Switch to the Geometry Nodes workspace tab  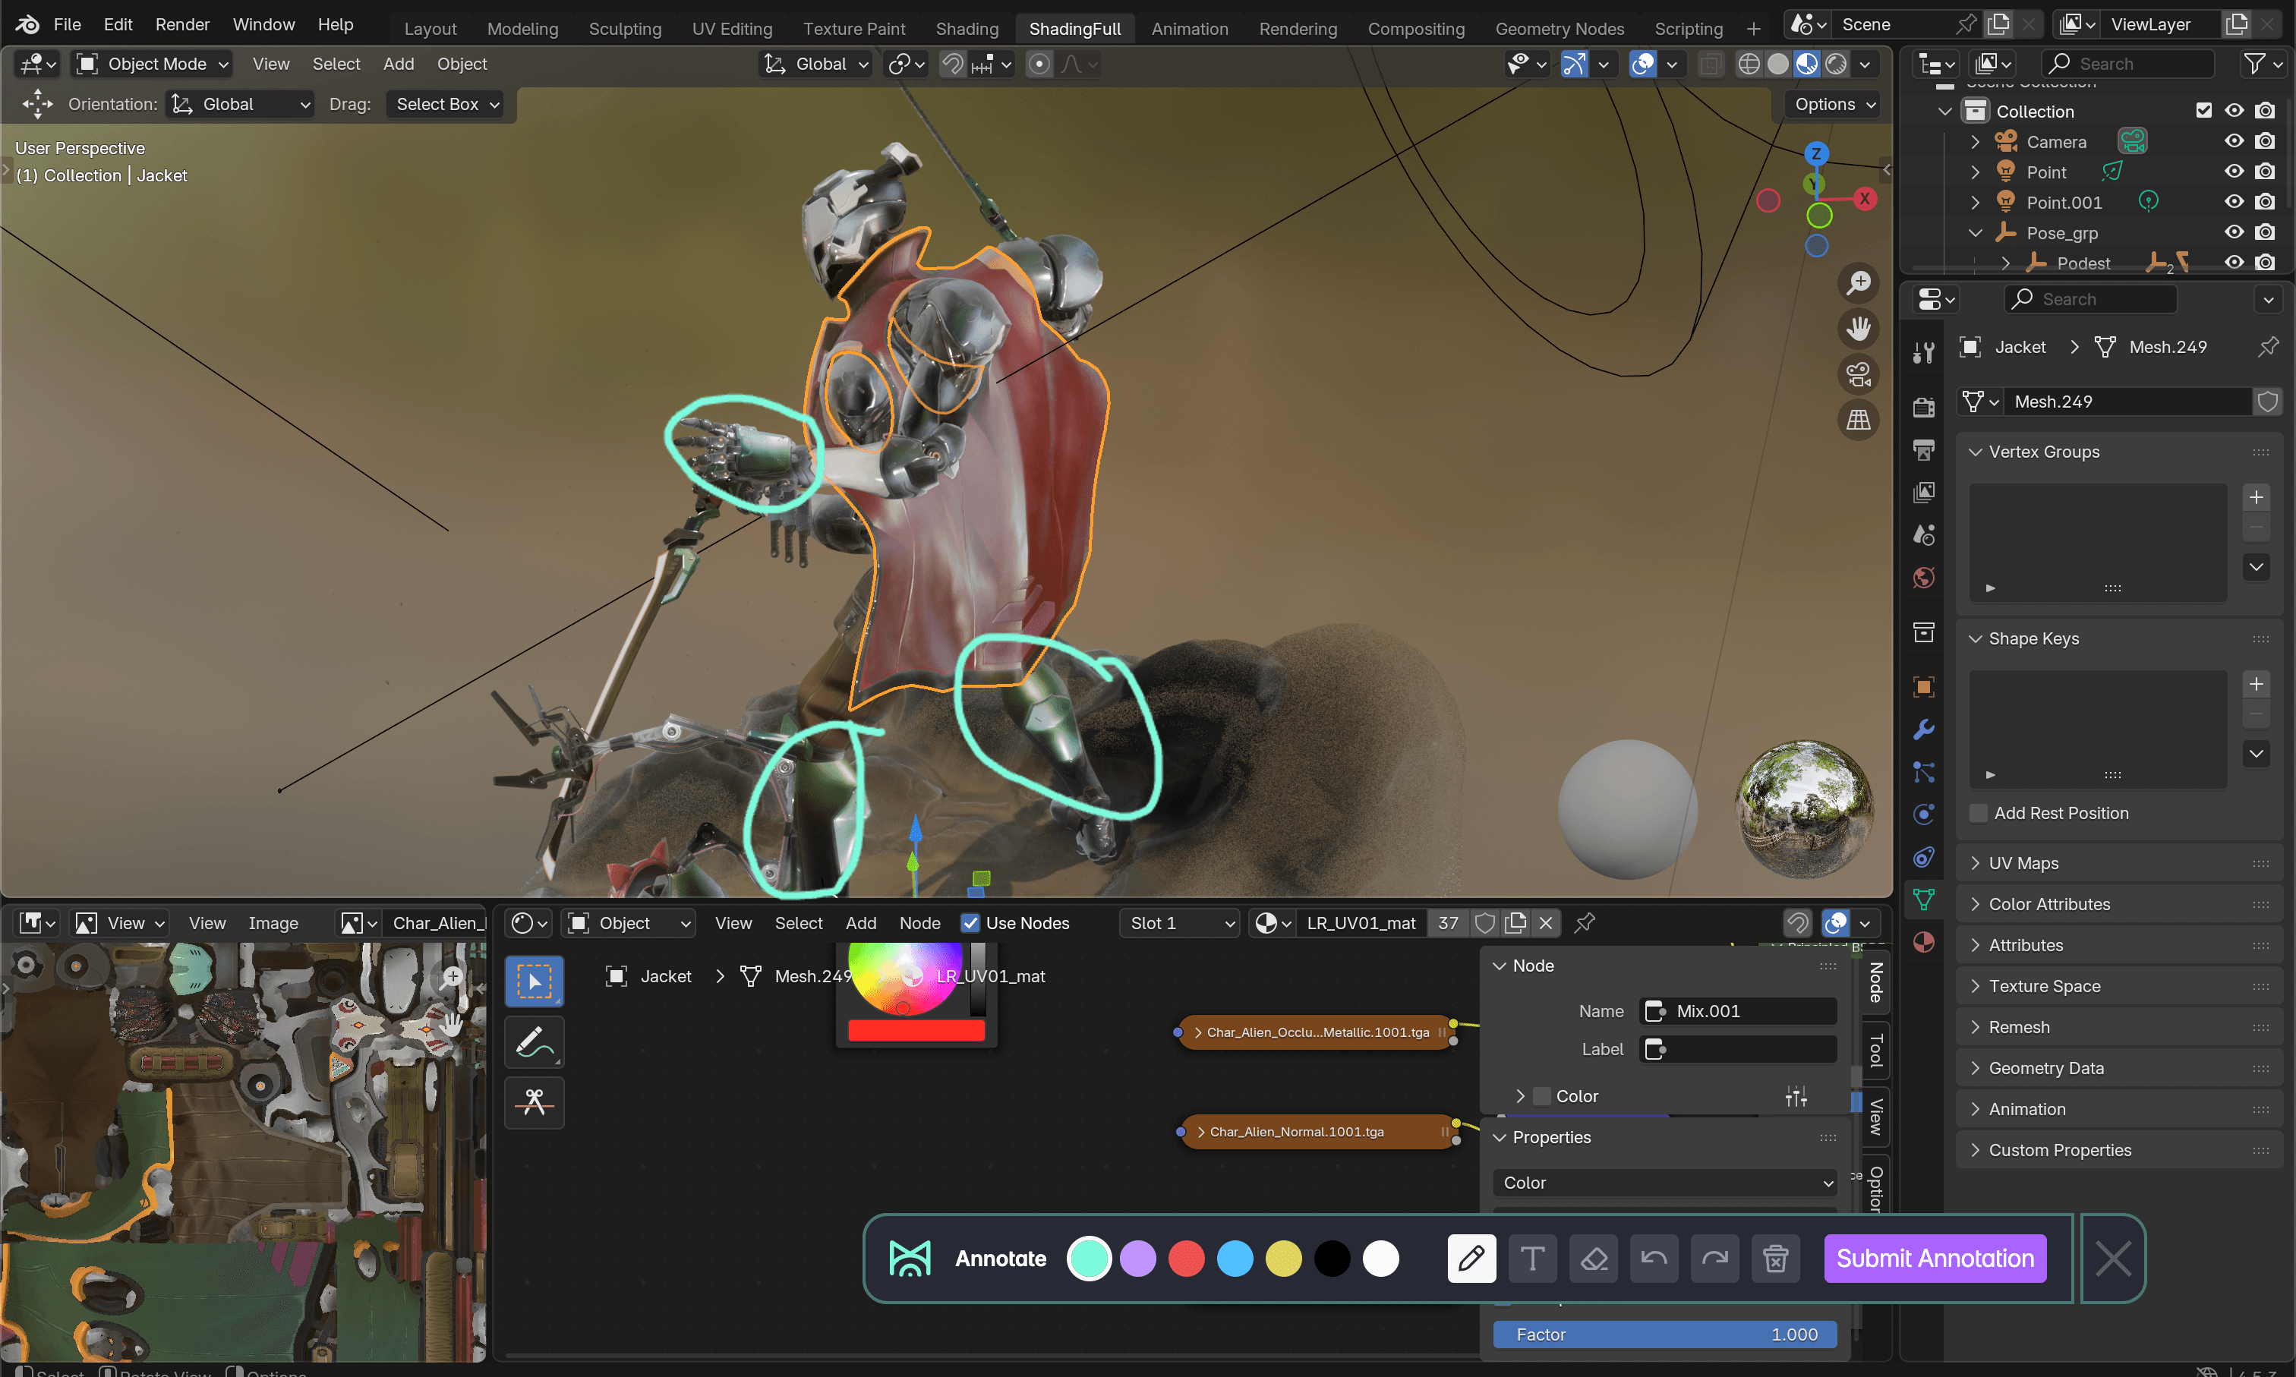[1559, 28]
